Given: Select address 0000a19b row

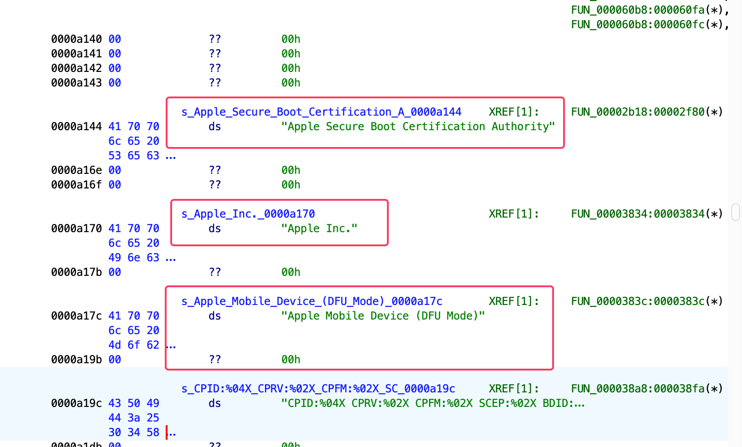Looking at the screenshot, I should click(x=76, y=360).
